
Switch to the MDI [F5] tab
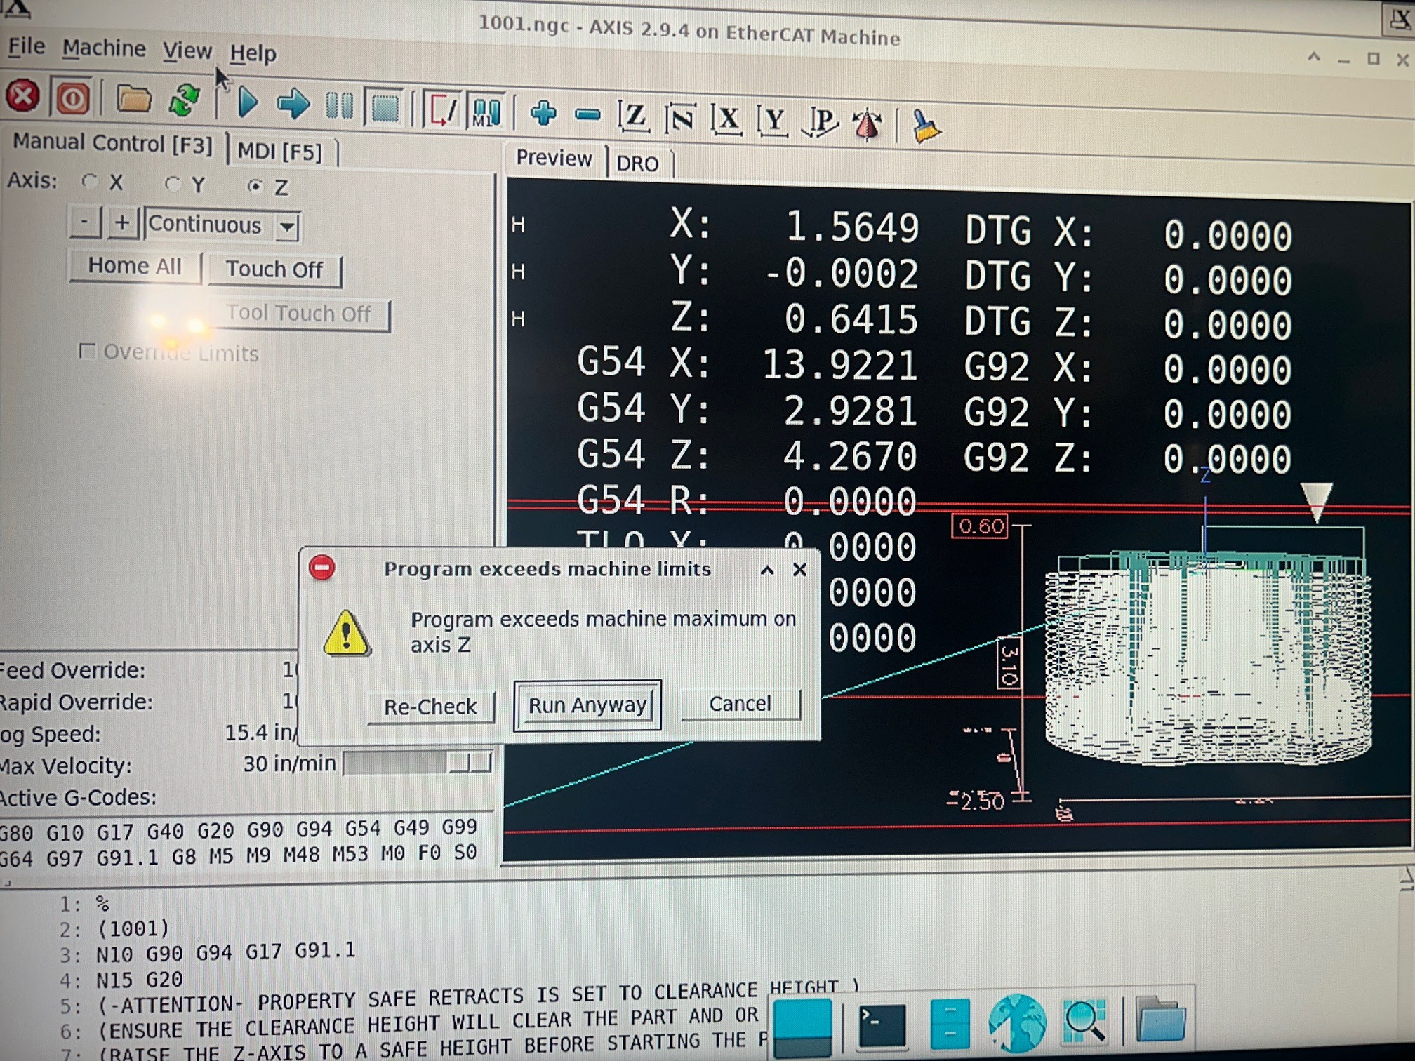[x=279, y=152]
